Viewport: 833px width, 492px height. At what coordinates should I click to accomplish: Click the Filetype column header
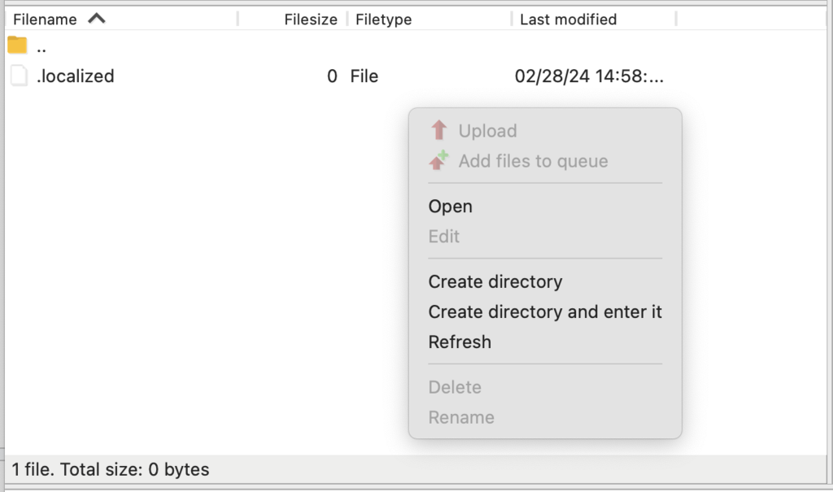click(383, 19)
